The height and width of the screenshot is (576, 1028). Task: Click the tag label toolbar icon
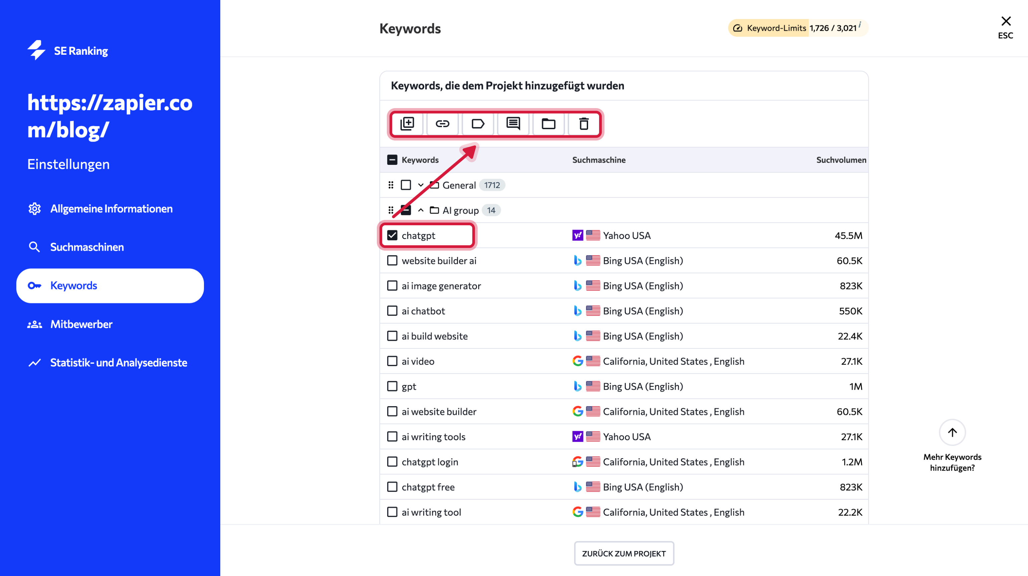pos(478,124)
